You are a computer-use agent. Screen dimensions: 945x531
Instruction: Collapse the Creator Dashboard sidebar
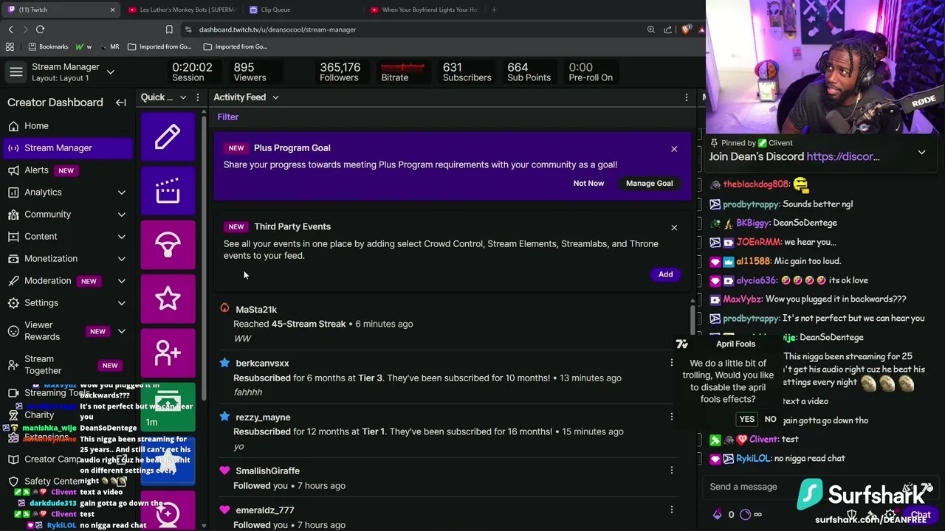[120, 103]
